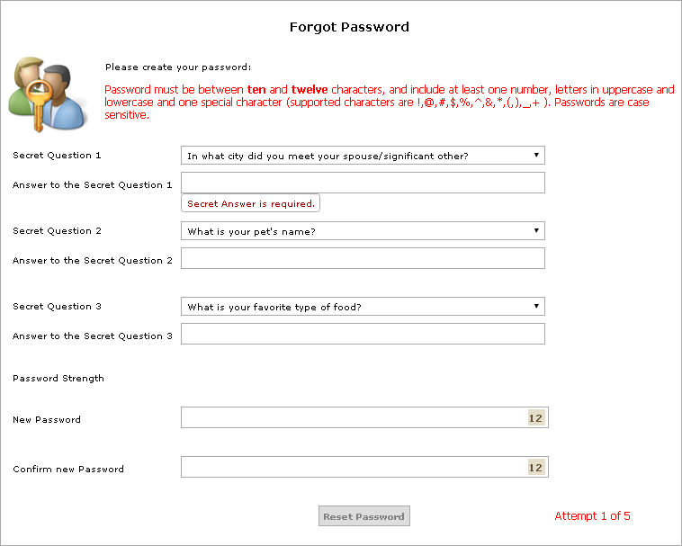682x546 pixels.
Task: Open the Secret Question 3 dropdown
Action: 363,307
